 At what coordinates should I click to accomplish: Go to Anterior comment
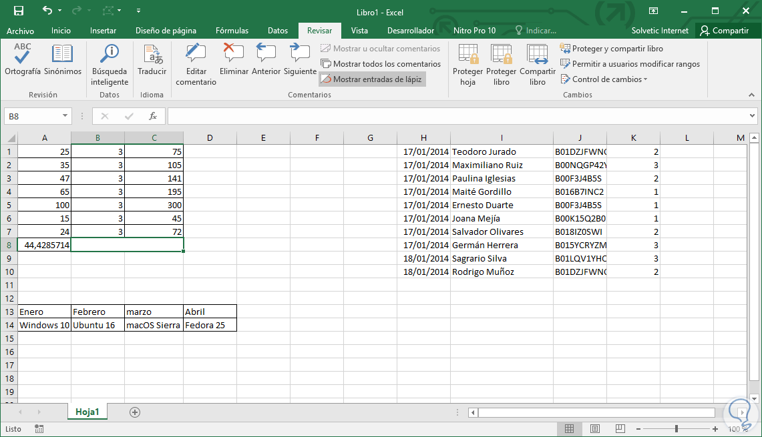266,59
